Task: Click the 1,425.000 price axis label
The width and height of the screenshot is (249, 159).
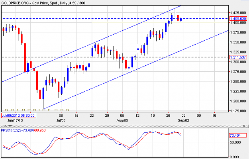Action: point(238,12)
